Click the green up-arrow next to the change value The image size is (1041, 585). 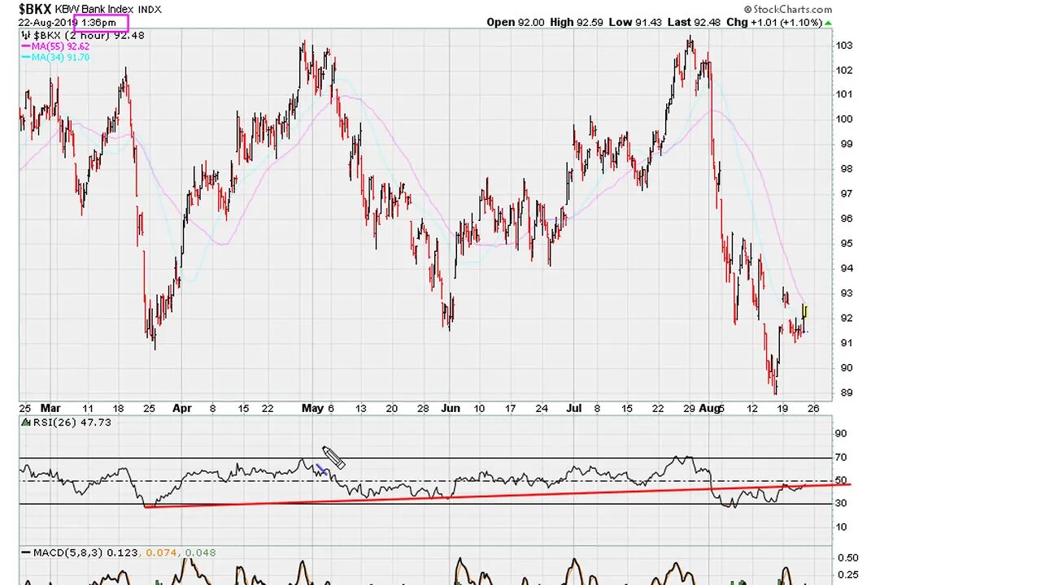point(828,23)
